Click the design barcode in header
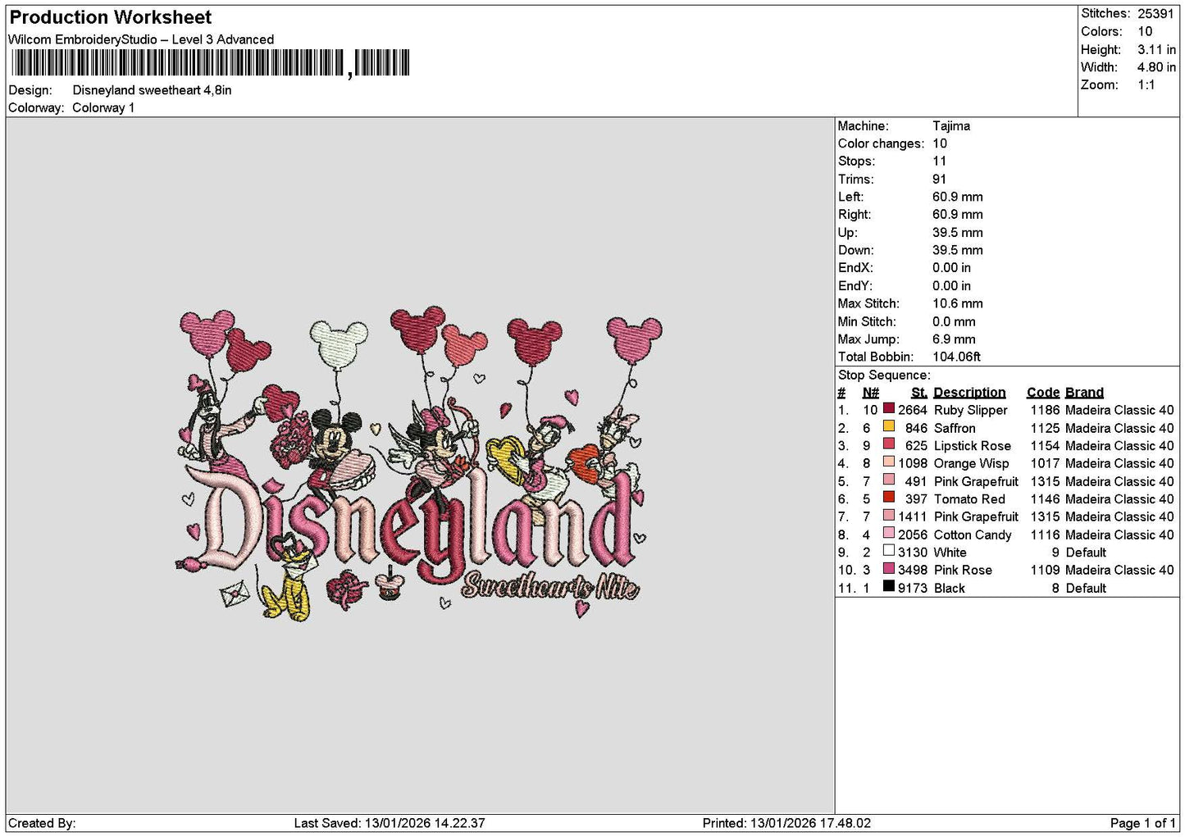This screenshot has width=1185, height=837. click(x=210, y=63)
